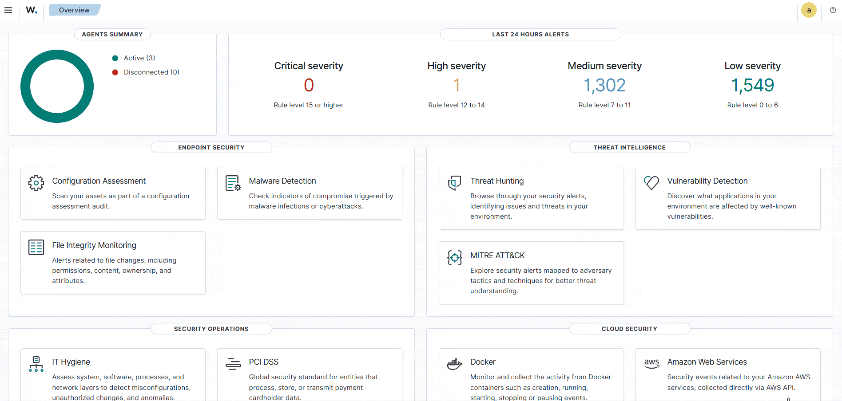Screen dimensions: 842x401
Task: Select the PCI DSS icon
Action: click(233, 364)
